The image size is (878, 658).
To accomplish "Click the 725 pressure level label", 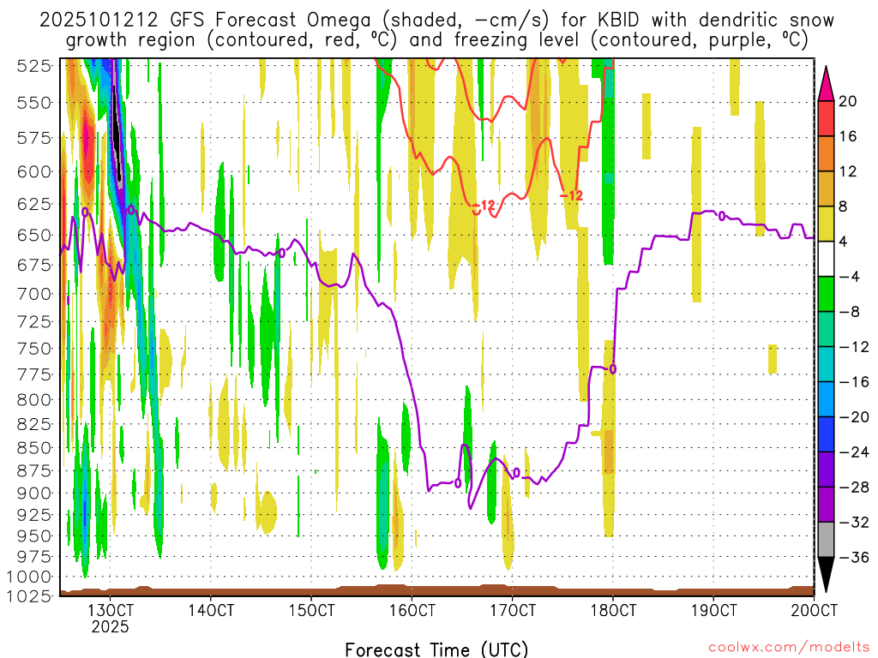I will coord(34,322).
